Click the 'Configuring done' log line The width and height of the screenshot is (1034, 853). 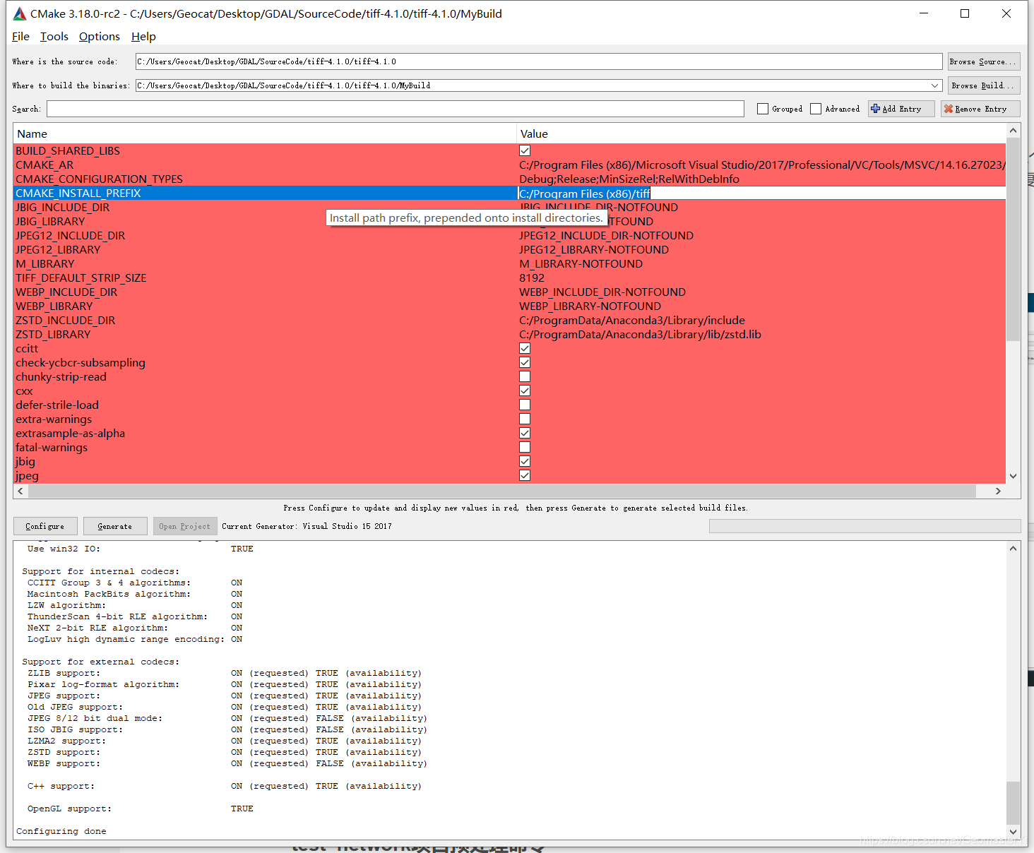click(x=61, y=831)
